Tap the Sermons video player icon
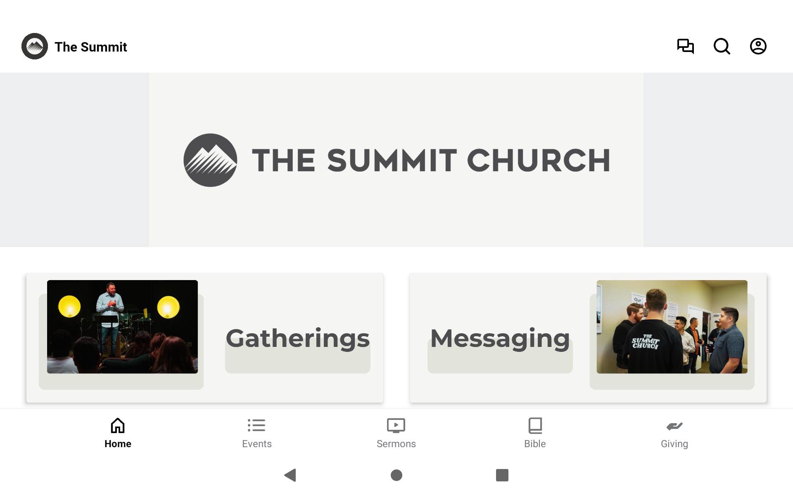This screenshot has width=793, height=495. click(396, 426)
